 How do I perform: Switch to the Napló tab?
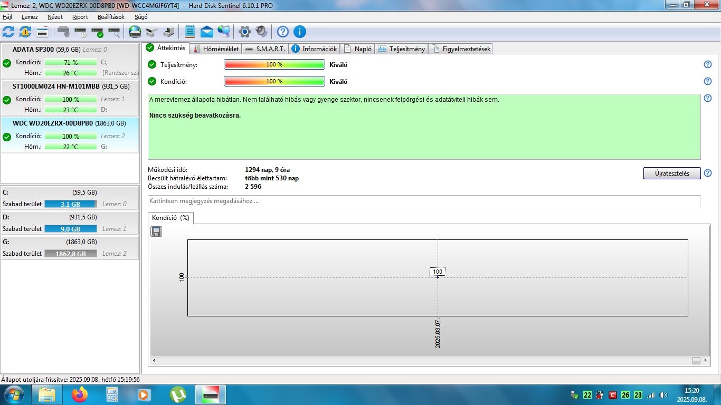point(357,49)
